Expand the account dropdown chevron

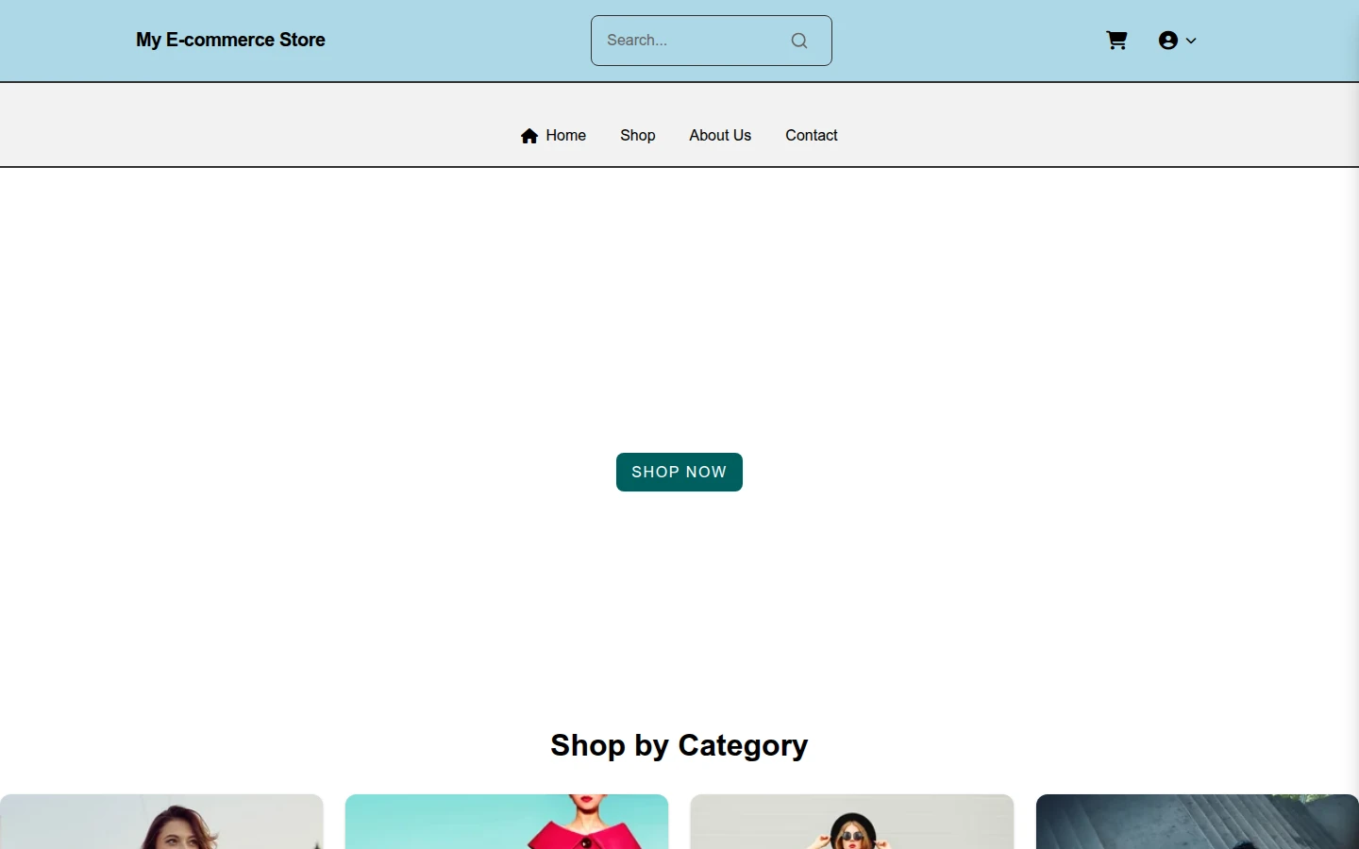1191,41
